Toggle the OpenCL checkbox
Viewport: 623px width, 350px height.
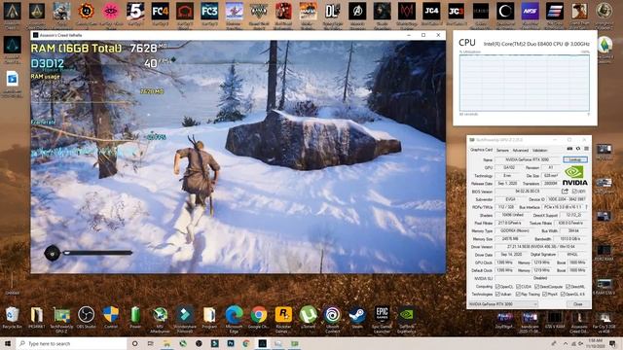point(497,287)
